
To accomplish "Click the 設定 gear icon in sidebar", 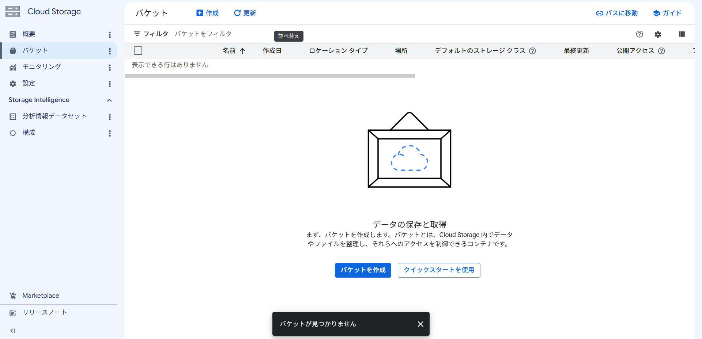I will (13, 84).
